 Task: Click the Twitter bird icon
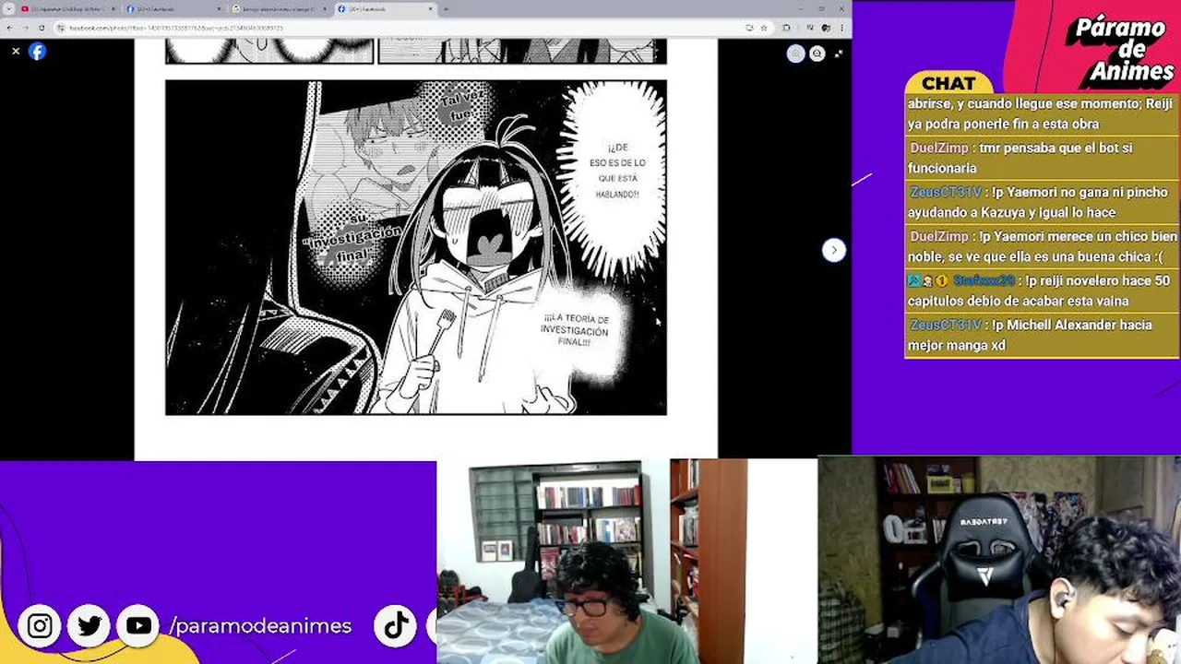pyautogui.click(x=89, y=626)
